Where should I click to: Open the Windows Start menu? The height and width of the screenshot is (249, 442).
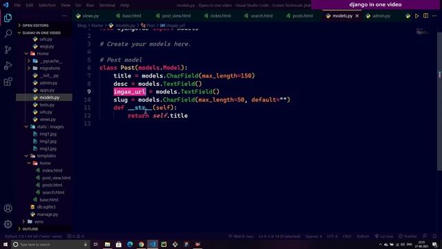[6, 244]
